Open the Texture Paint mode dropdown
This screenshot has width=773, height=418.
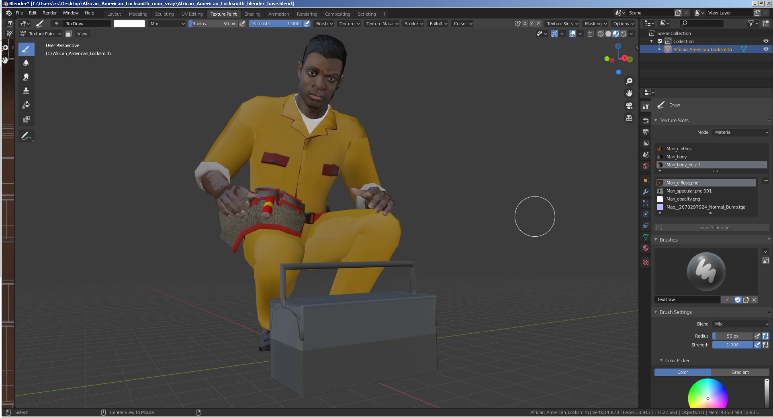tap(41, 34)
